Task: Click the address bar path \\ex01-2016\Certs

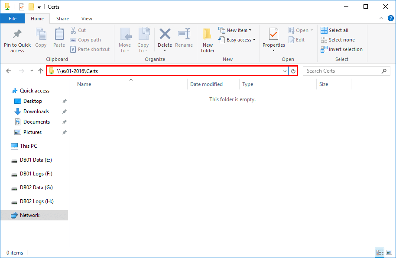Action: [77, 71]
